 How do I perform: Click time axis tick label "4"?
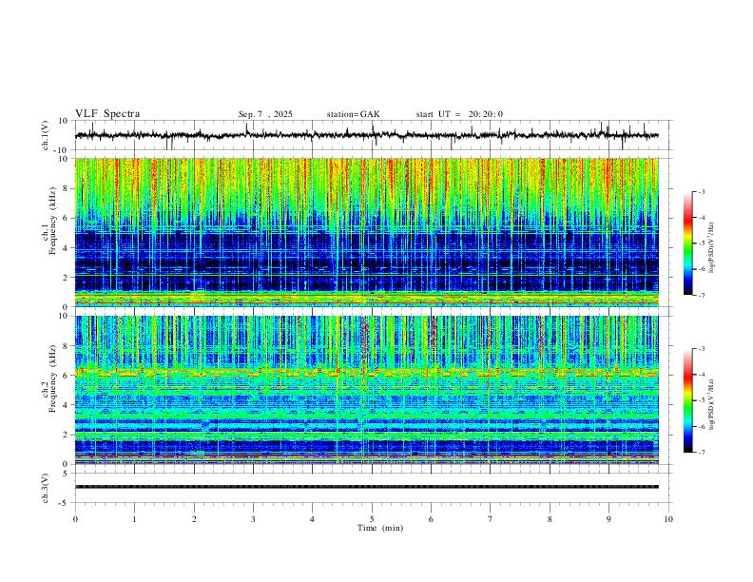tap(313, 519)
